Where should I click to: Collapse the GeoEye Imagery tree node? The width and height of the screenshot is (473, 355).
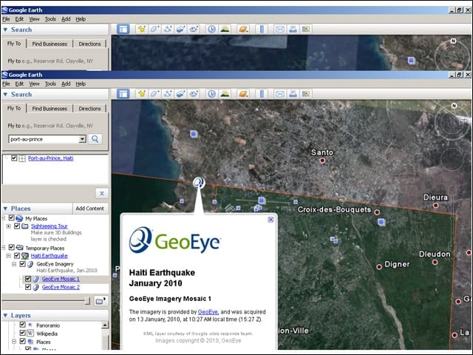[14, 264]
